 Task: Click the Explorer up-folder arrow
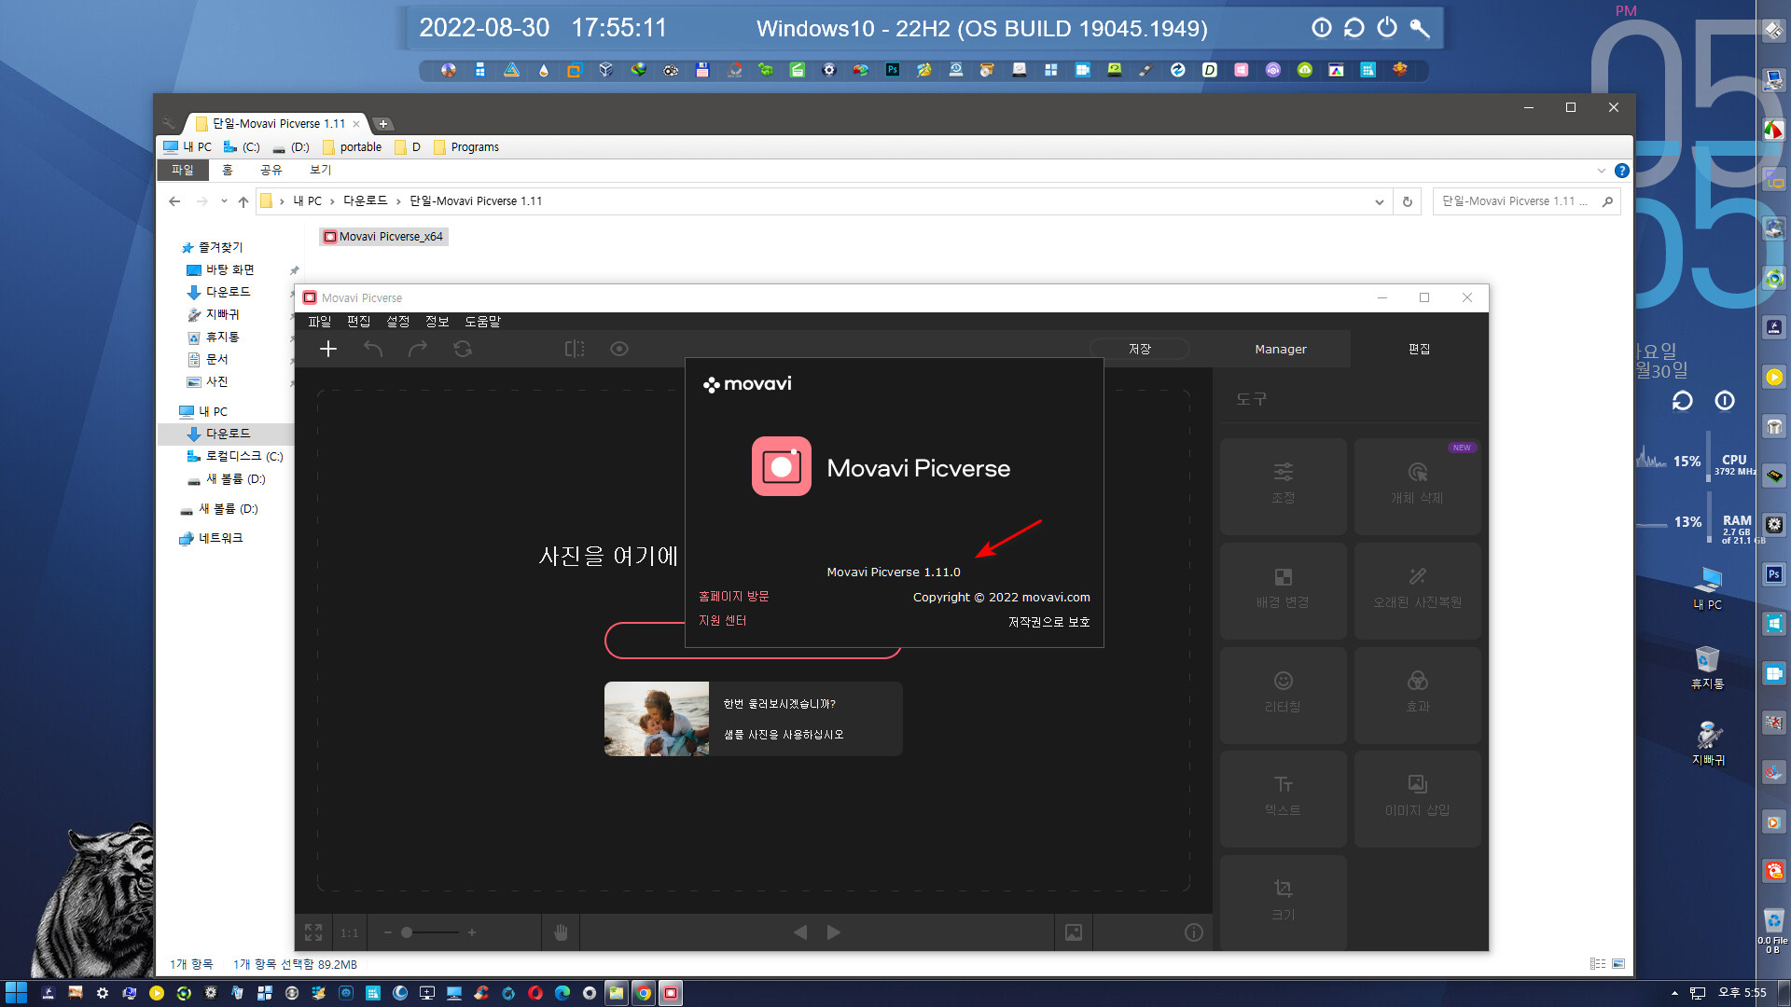(x=243, y=201)
